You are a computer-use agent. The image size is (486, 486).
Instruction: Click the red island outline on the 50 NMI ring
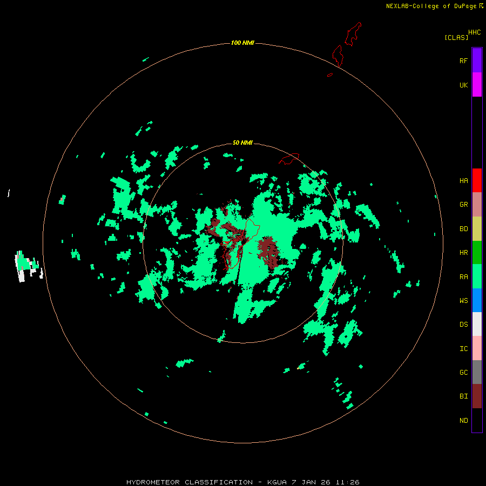tap(289, 159)
